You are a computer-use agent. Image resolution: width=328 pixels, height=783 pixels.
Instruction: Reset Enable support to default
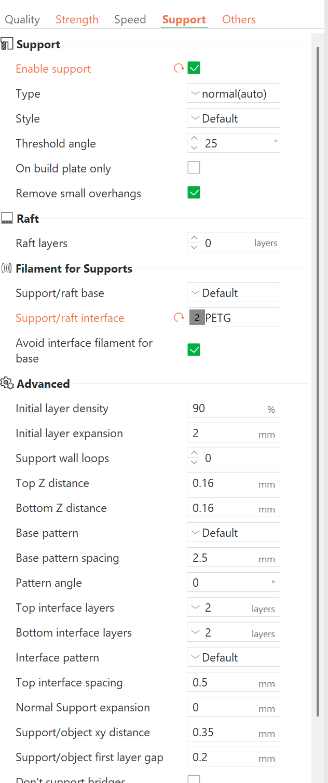pos(179,68)
